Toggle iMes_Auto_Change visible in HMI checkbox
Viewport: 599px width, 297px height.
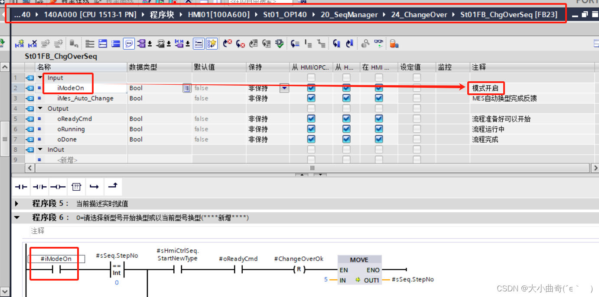click(x=379, y=98)
